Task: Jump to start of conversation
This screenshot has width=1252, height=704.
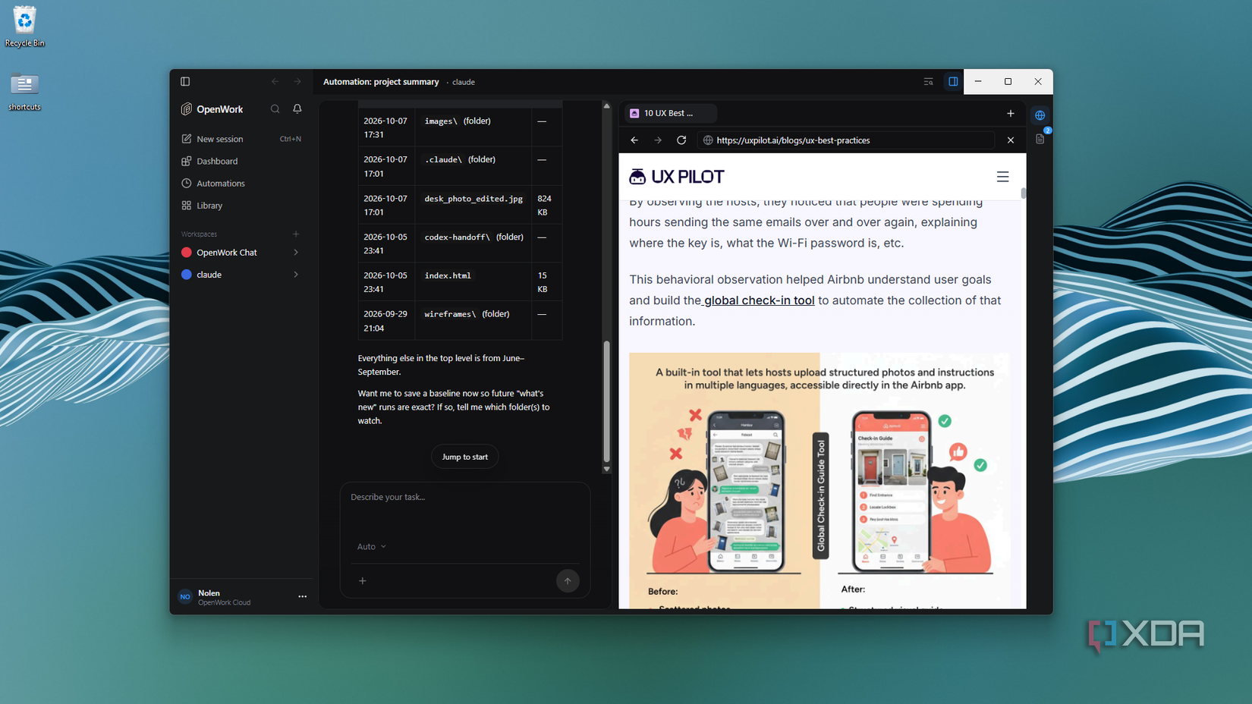Action: 465,457
